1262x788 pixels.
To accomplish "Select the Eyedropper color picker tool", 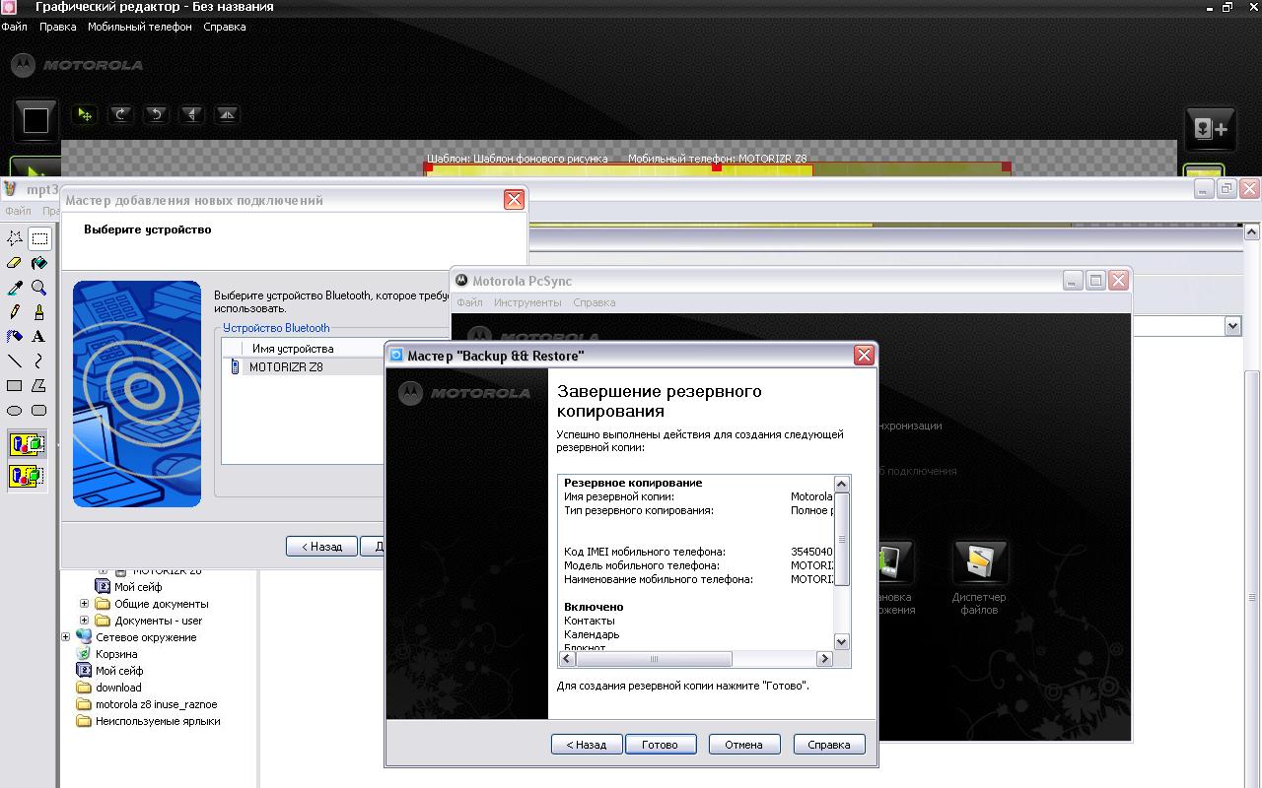I will 15,288.
